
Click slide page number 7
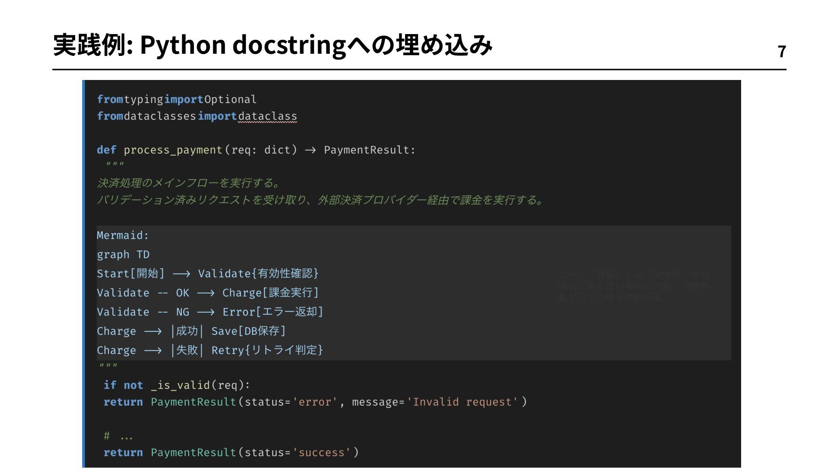(x=782, y=52)
